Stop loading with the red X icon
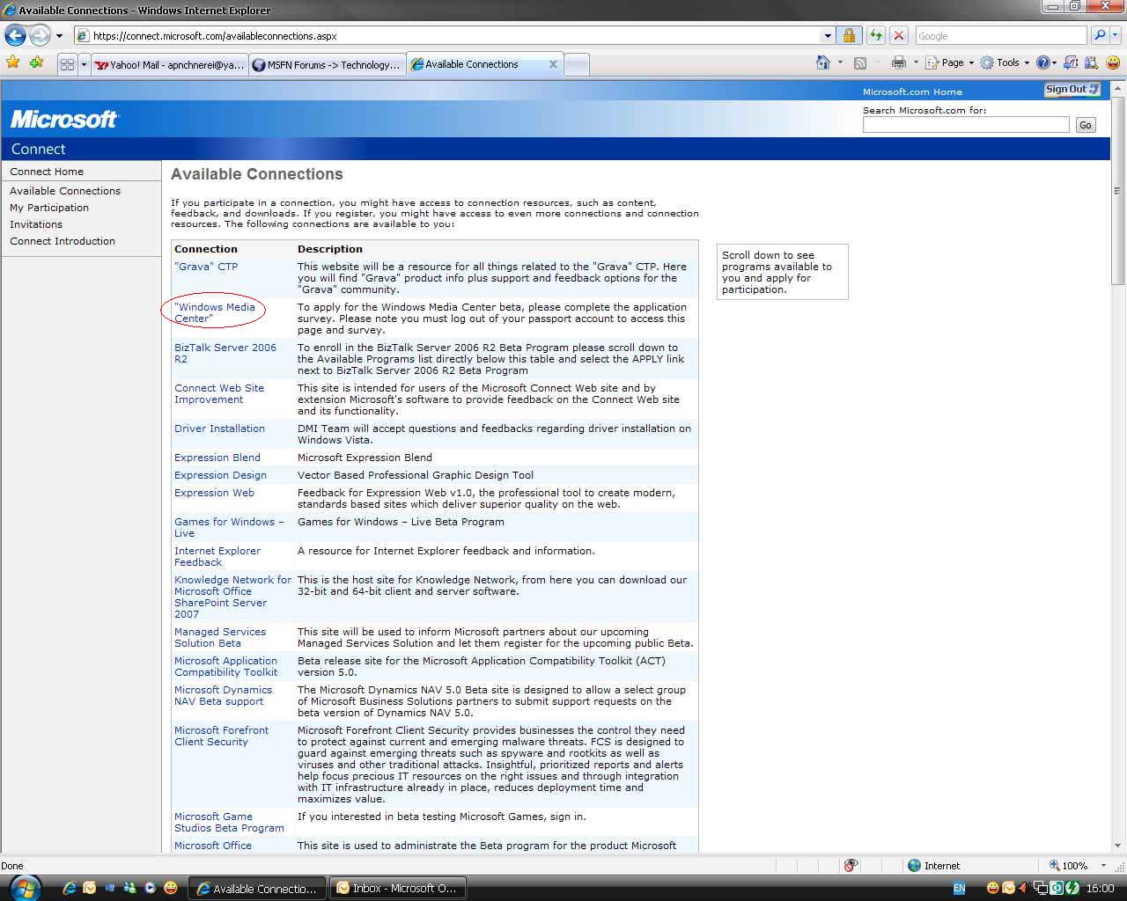The height and width of the screenshot is (901, 1127). [x=899, y=36]
